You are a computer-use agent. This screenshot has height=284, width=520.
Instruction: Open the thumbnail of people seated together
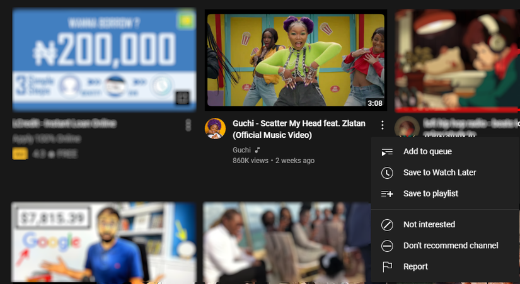287,243
